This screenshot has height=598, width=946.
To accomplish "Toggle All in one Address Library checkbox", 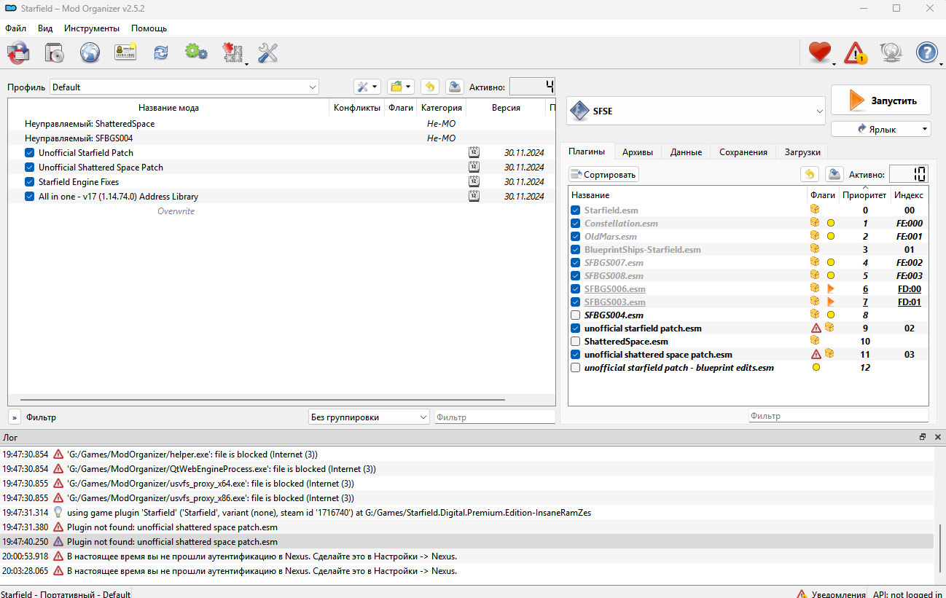I will click(x=30, y=197).
